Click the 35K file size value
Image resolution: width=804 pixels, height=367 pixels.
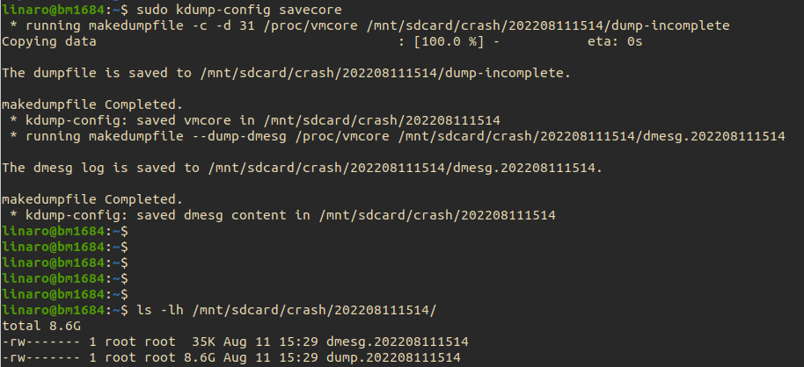pos(203,342)
